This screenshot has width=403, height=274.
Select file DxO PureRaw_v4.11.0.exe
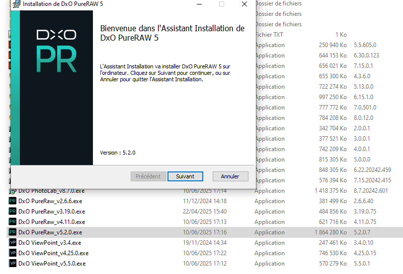(52, 222)
